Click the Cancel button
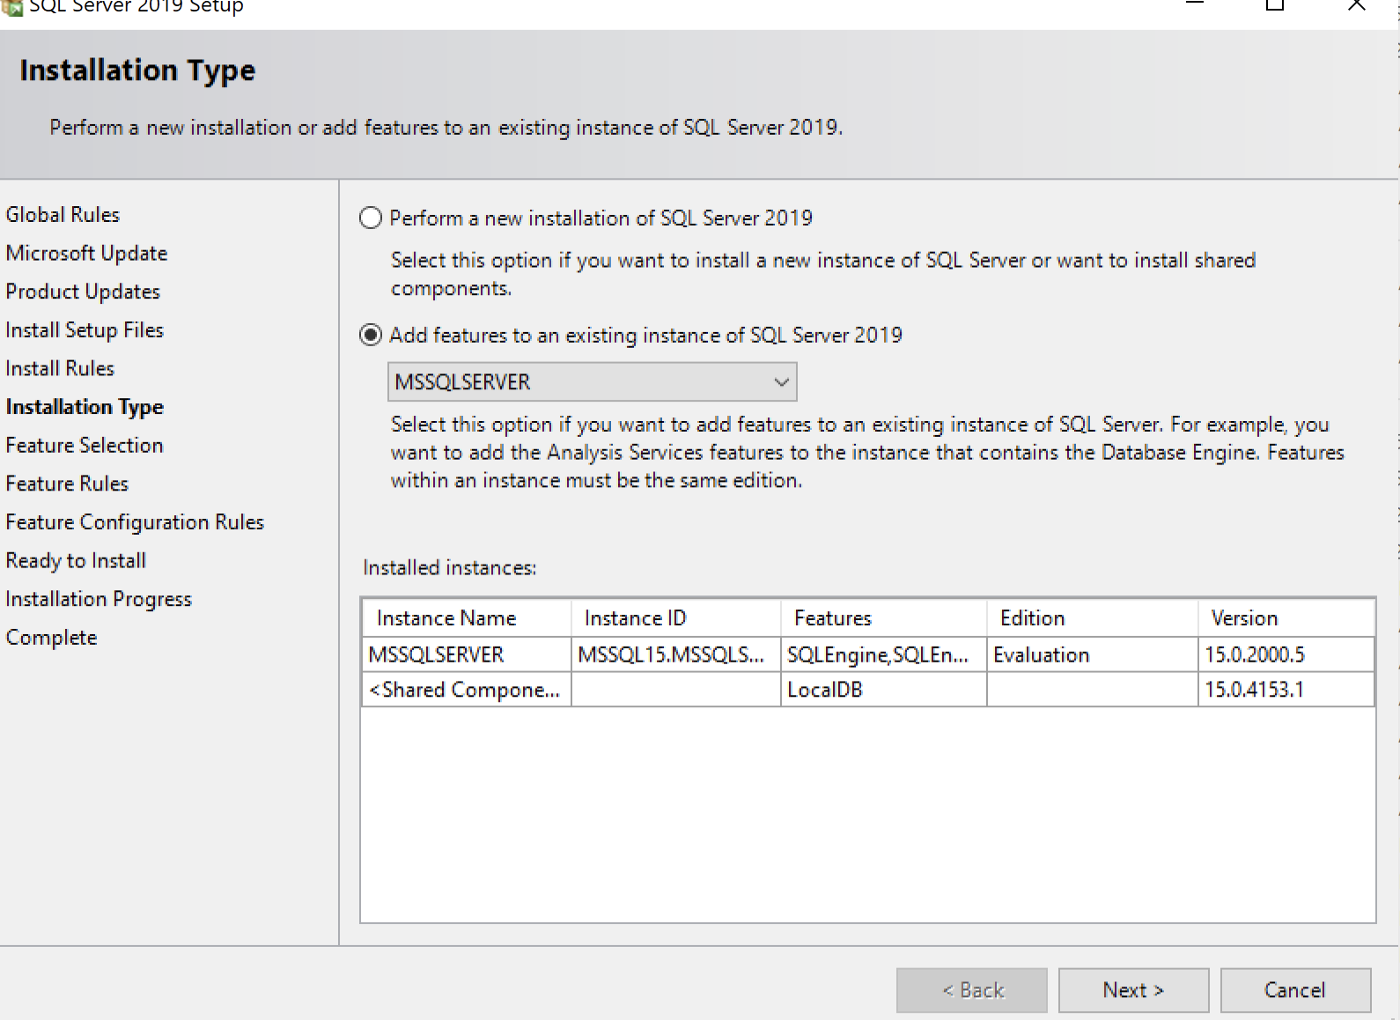Screen dimensions: 1400x1020 tap(1295, 990)
